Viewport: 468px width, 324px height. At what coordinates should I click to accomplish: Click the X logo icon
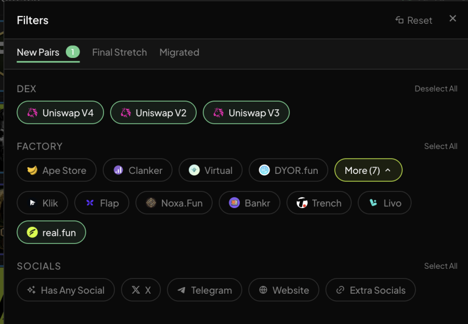pos(136,290)
